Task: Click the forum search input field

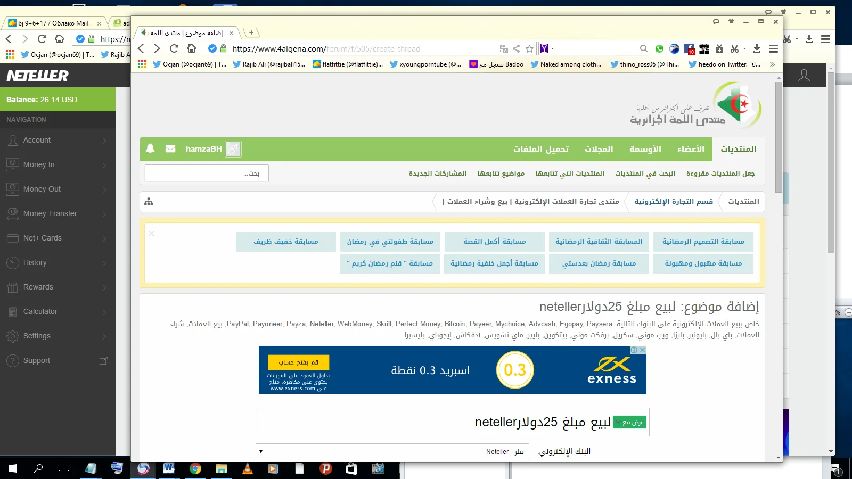Action: (x=206, y=174)
